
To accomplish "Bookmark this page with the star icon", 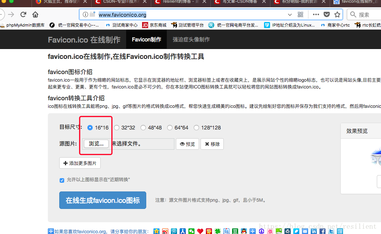I will click(337, 14).
